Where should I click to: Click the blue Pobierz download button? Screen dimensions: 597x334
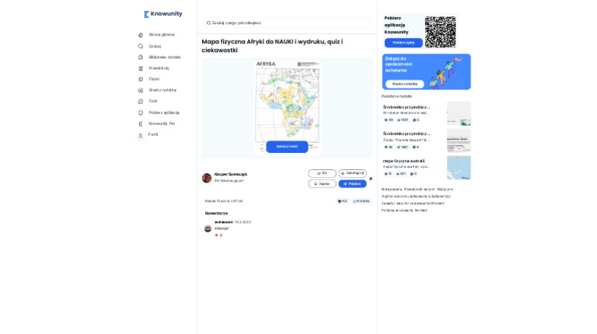353,184
